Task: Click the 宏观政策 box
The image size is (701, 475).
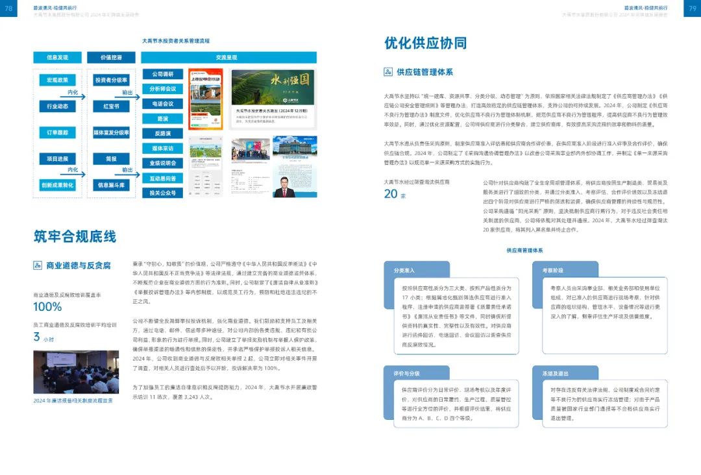Action: pos(57,80)
